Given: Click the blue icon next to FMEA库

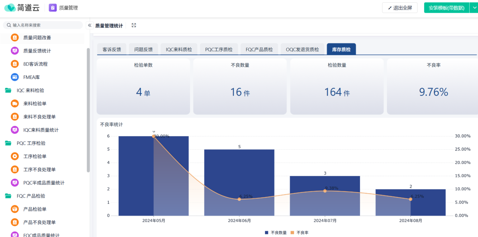Looking at the screenshot, I should click(15, 77).
